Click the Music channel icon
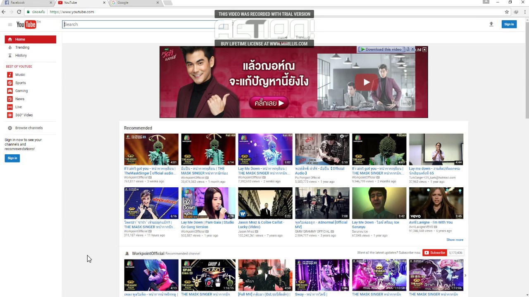529x297 pixels. (x=10, y=75)
